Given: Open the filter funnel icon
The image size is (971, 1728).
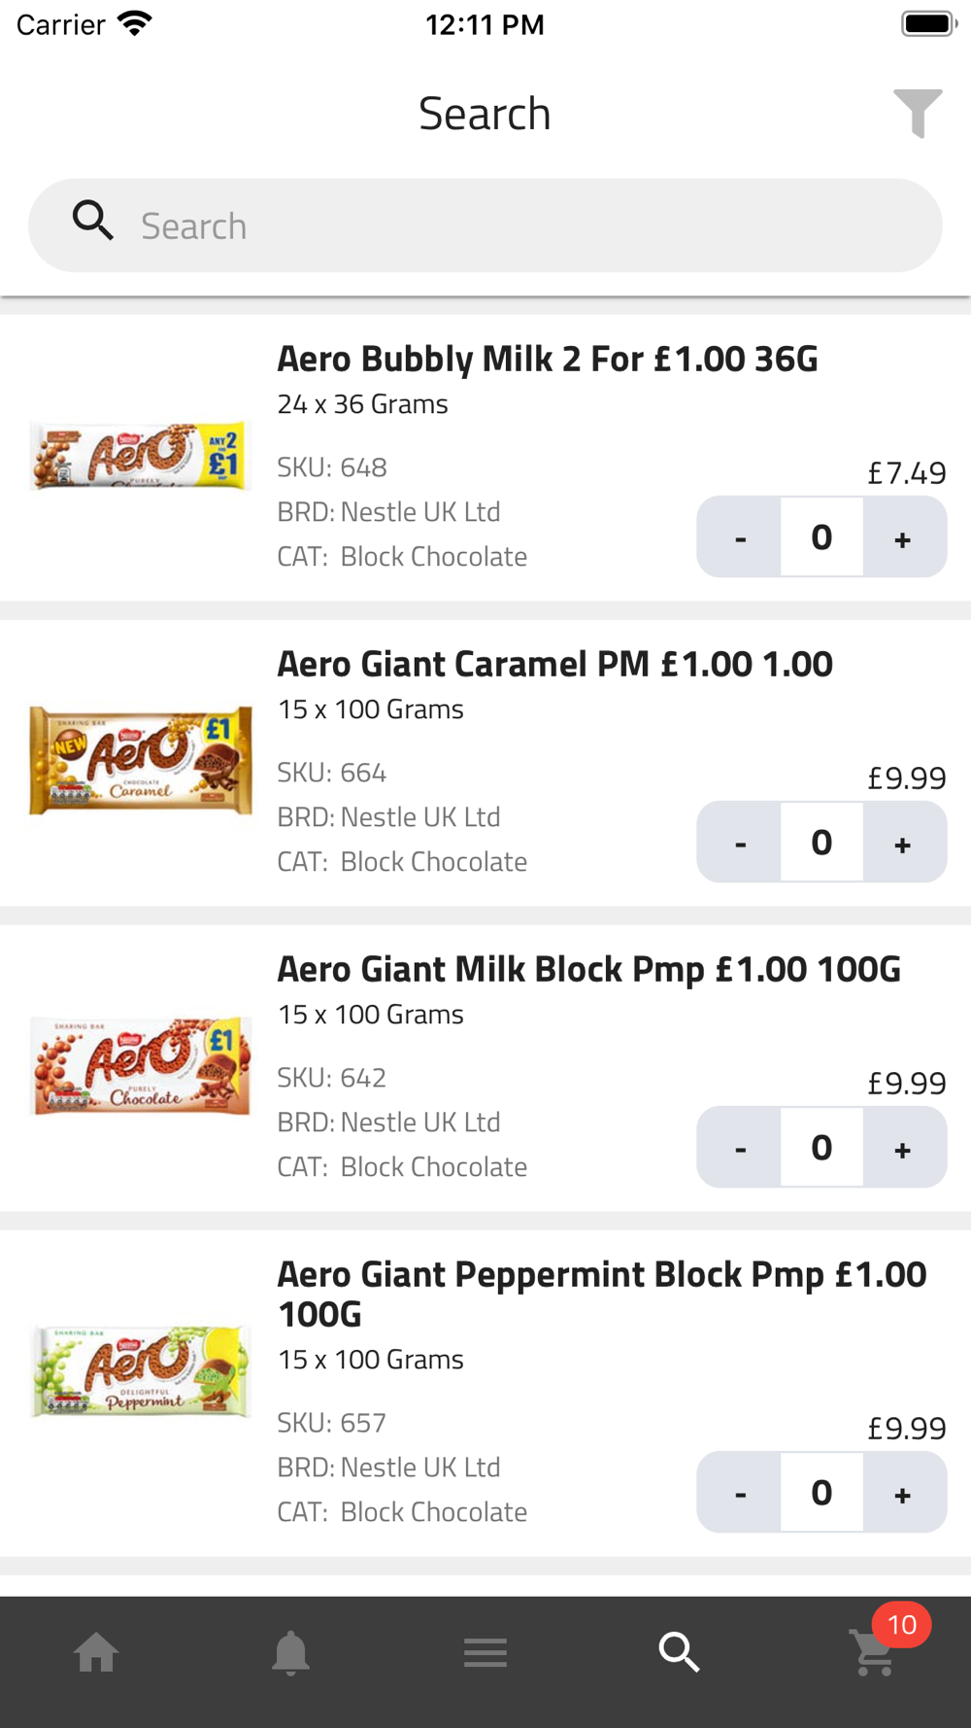Looking at the screenshot, I should 918,113.
